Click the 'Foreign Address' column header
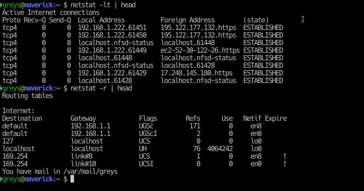This screenshot has width=364, height=191. click(188, 20)
